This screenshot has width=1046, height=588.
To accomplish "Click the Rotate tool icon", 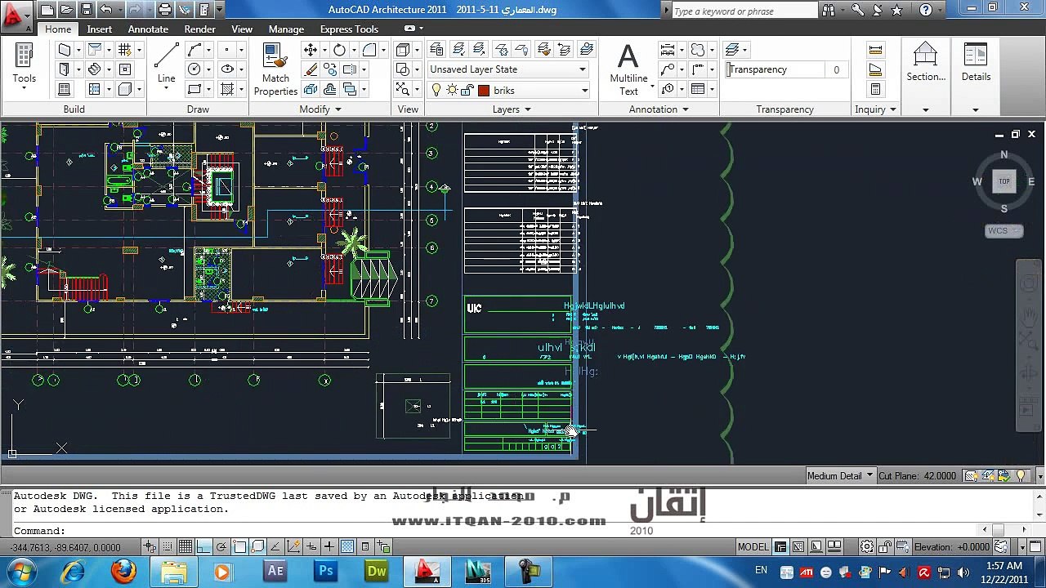I will tap(339, 50).
